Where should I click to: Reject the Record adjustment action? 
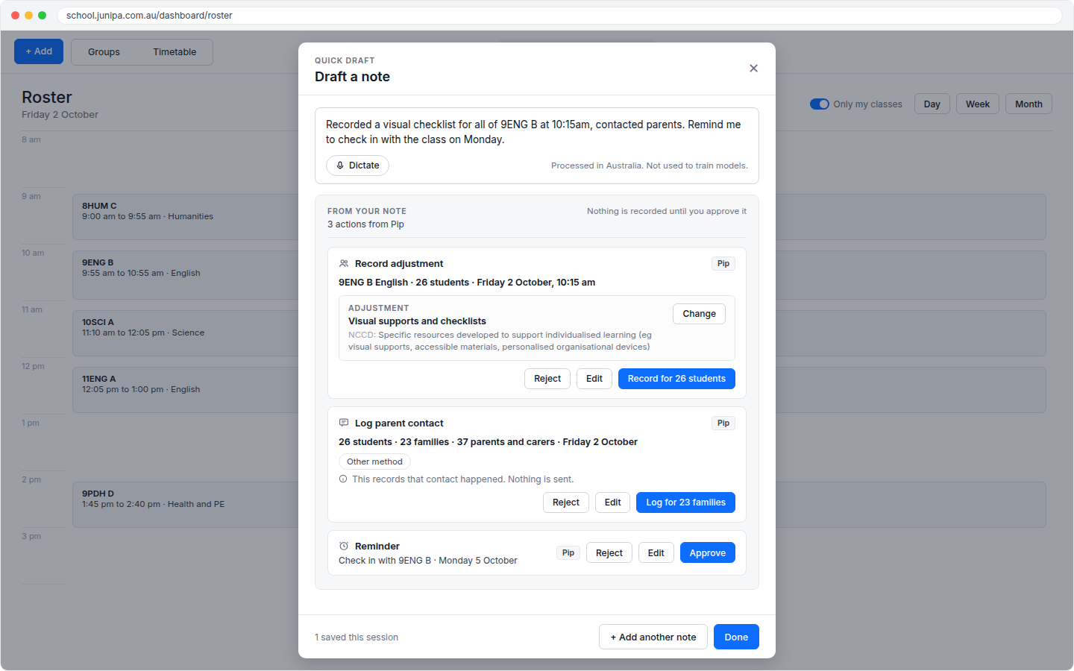click(547, 379)
